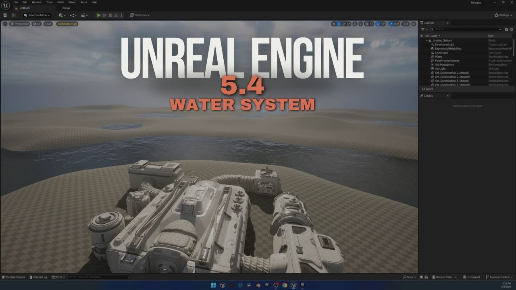Open the viewport options hamburger menu

point(5,24)
